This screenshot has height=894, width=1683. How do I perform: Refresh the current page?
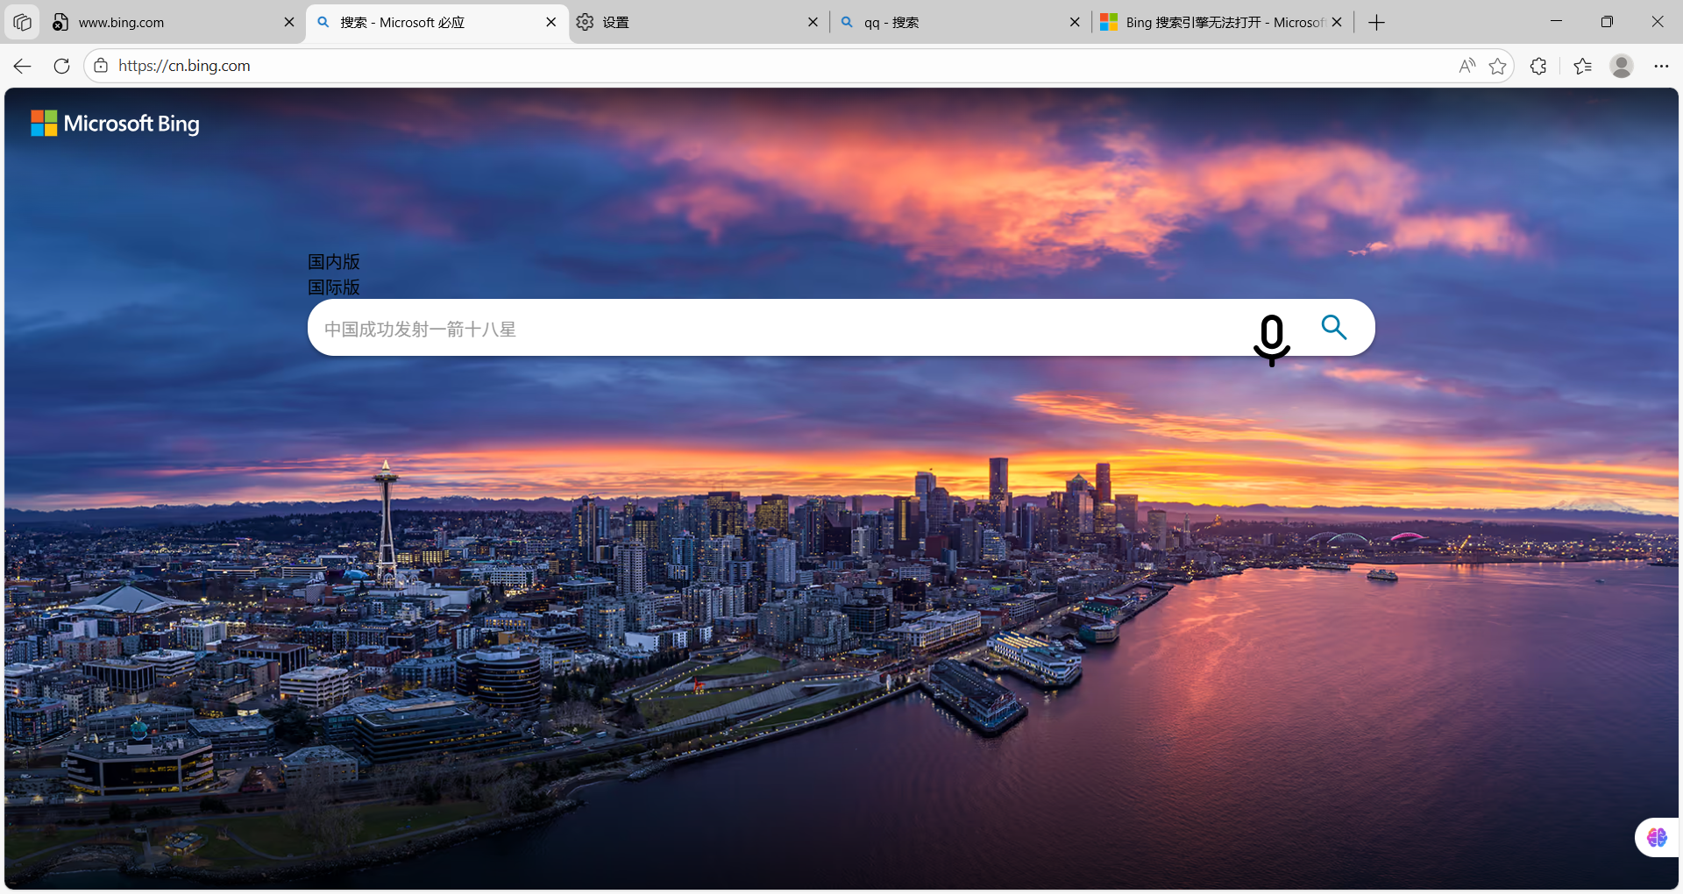coord(61,66)
